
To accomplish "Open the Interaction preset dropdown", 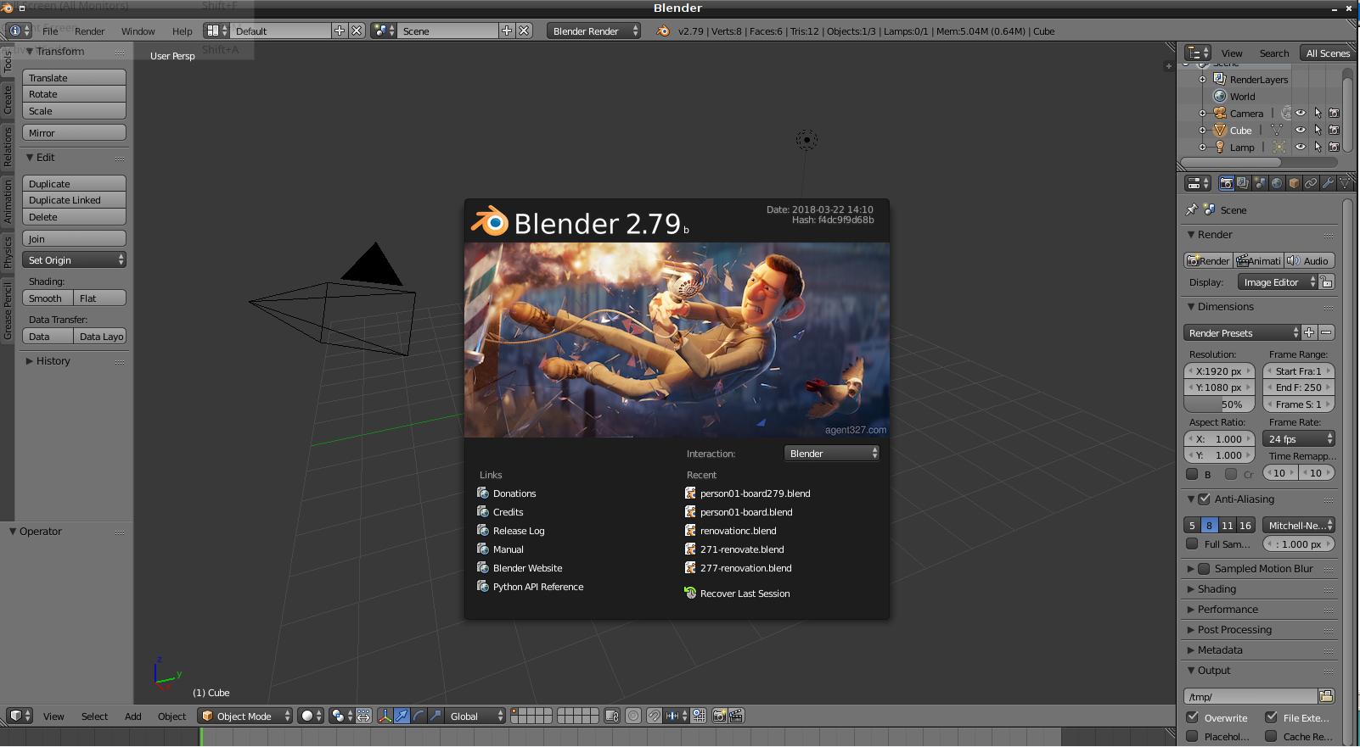I will coord(832,454).
